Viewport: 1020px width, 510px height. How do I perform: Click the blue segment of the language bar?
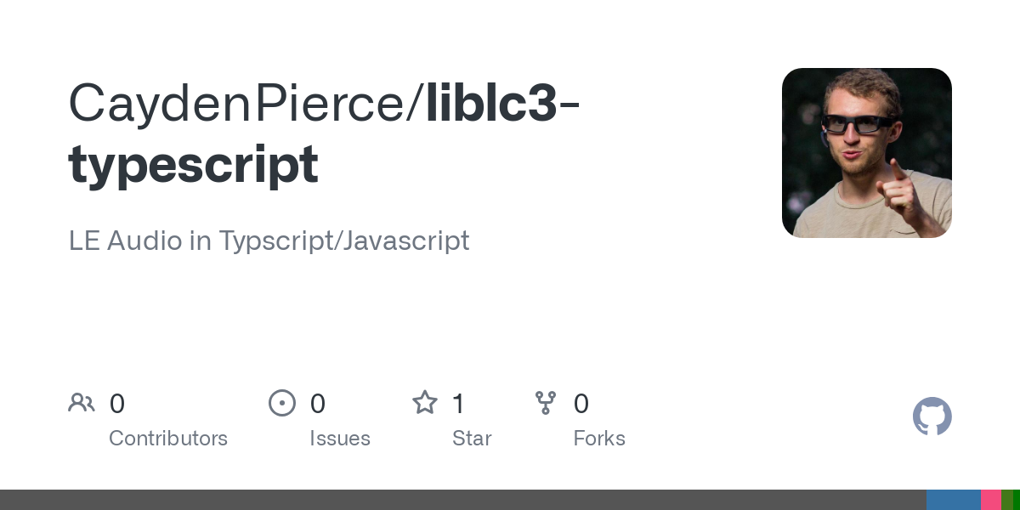click(953, 500)
